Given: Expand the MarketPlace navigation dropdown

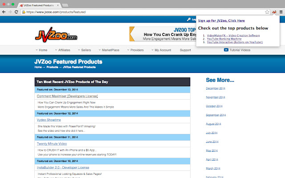Looking at the screenshot, I should (109, 50).
